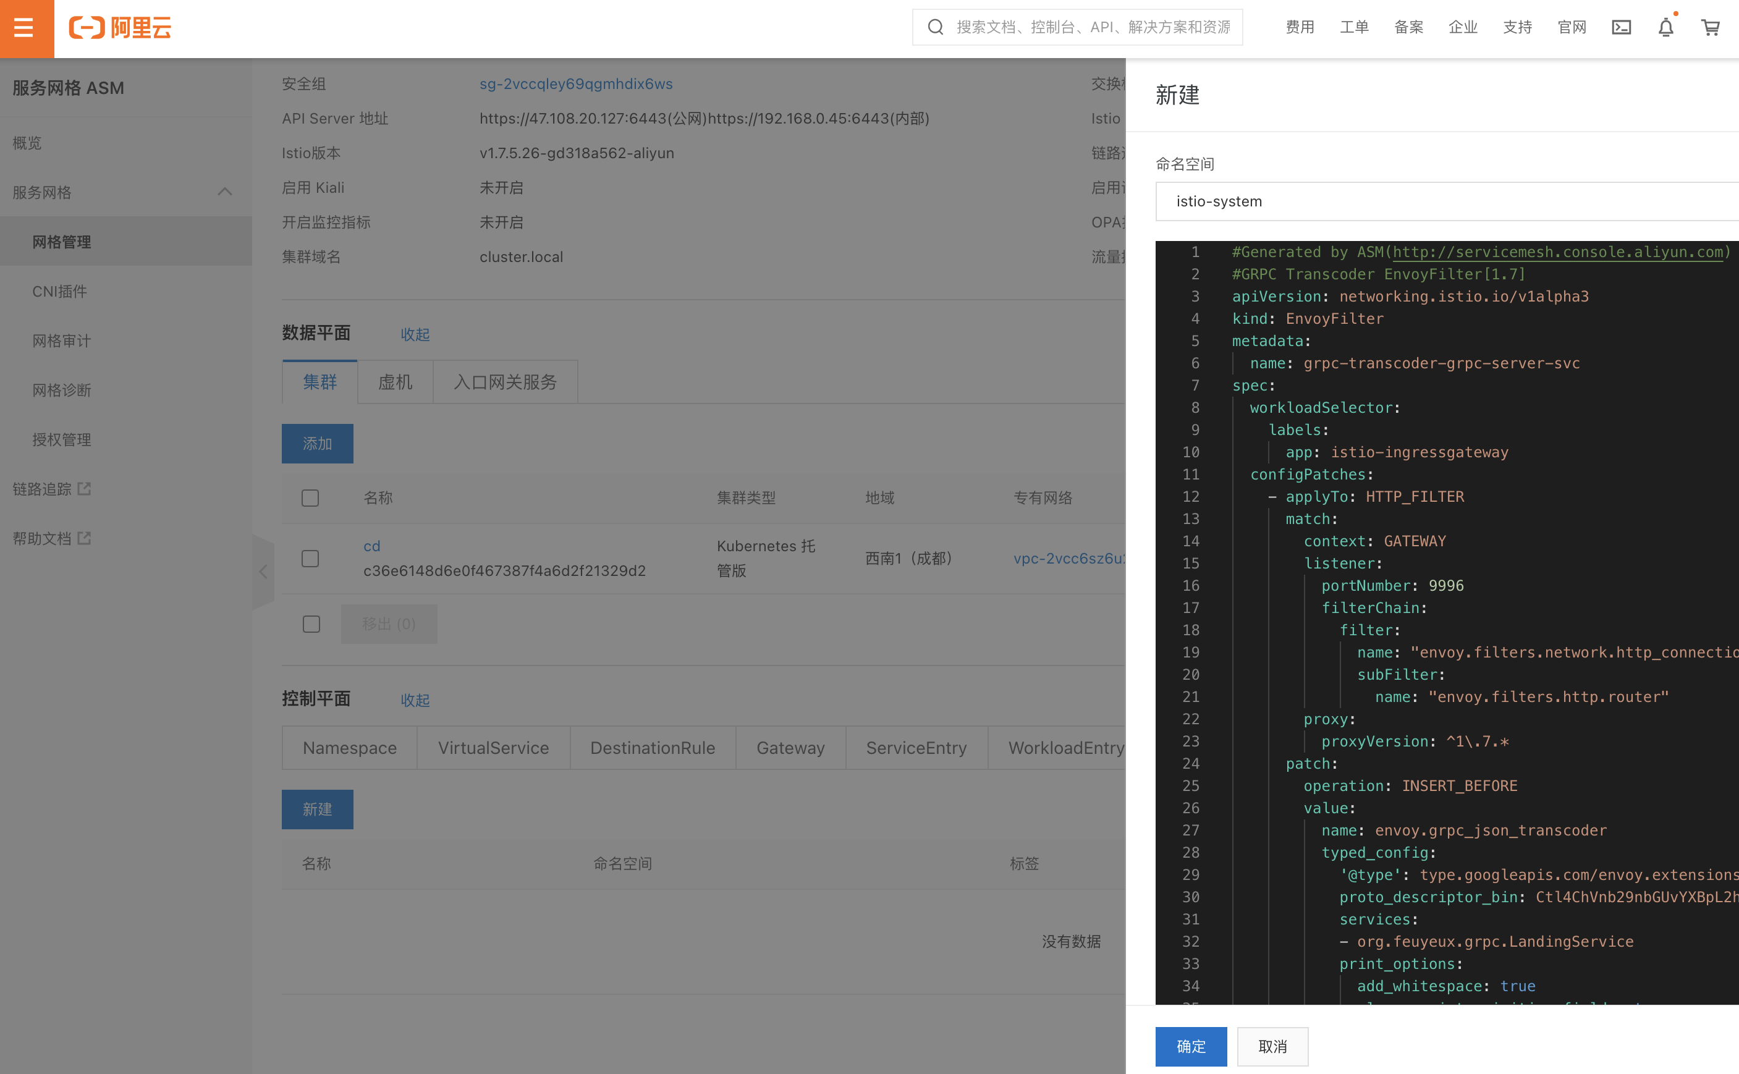
Task: Click external link icon beside 链路追踪
Action: (x=85, y=489)
